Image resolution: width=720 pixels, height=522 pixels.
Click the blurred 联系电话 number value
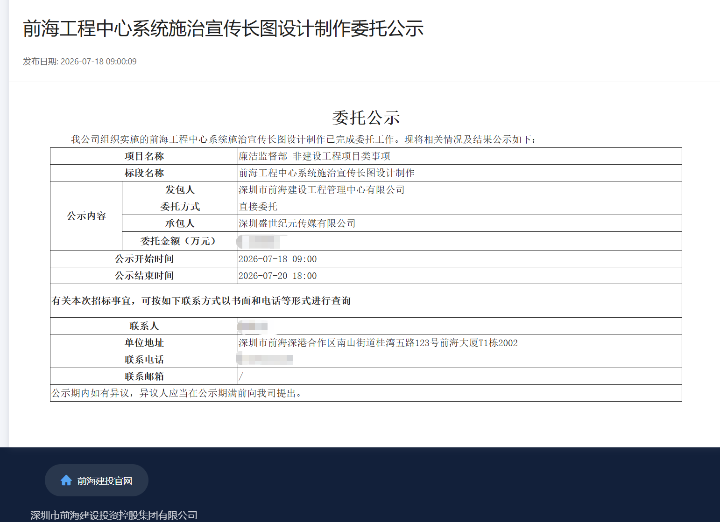pos(265,360)
